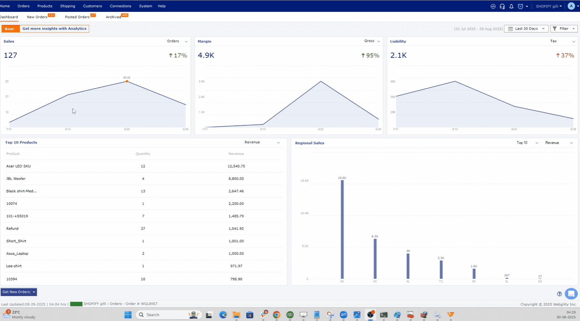Image resolution: width=580 pixels, height=321 pixels.
Task: Open the chat bubble widget
Action: click(x=571, y=293)
